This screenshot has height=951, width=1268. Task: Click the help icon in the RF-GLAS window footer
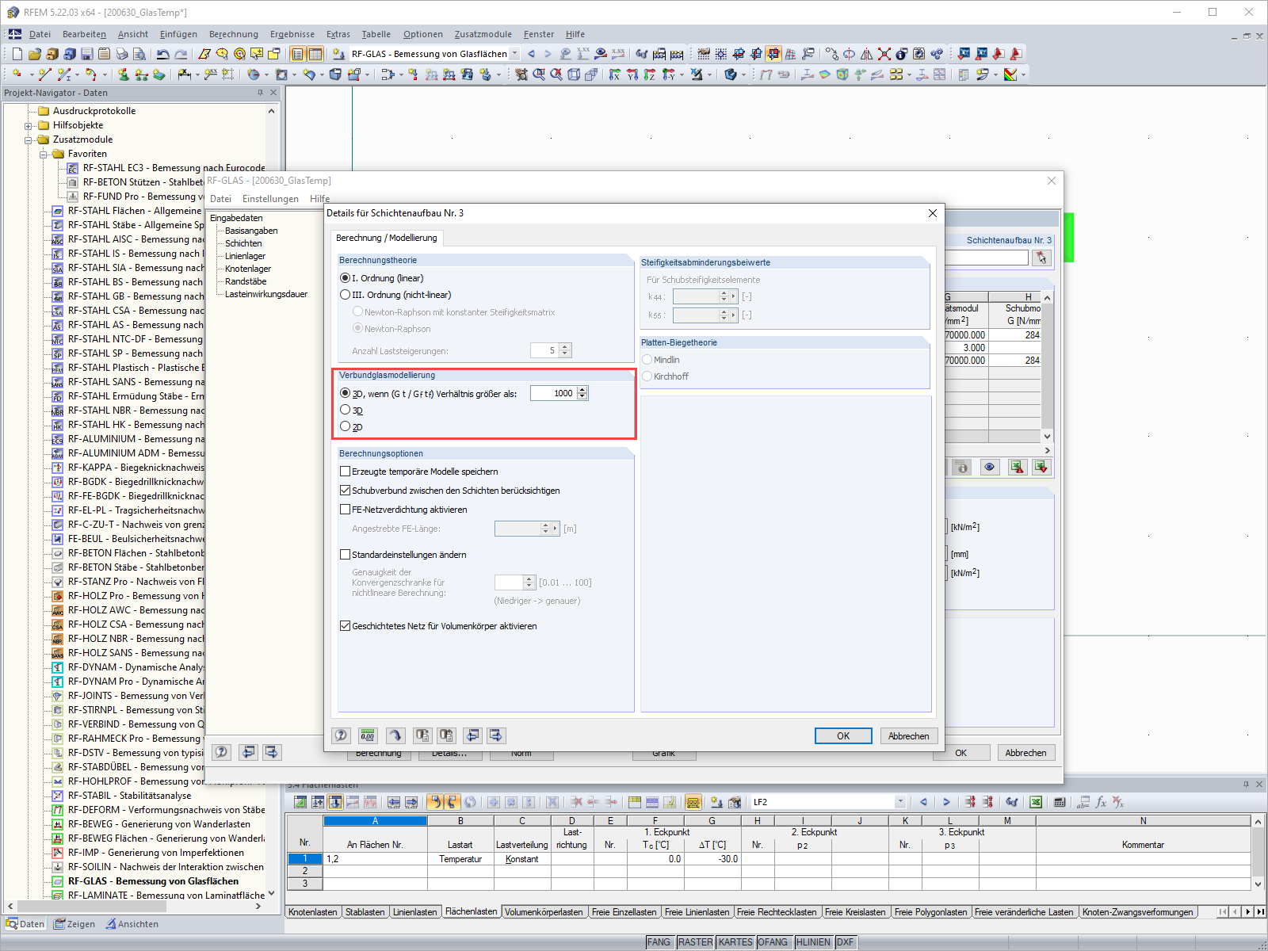[x=222, y=752]
